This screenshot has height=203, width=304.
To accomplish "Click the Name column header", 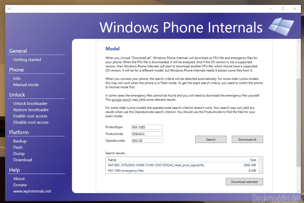I will [171, 160].
